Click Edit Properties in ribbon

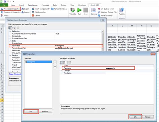tap(39, 12)
